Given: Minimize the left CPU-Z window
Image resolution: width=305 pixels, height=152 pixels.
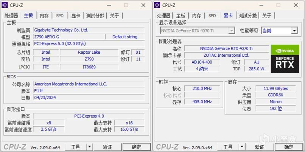Looking at the screenshot, I should 109,5.
